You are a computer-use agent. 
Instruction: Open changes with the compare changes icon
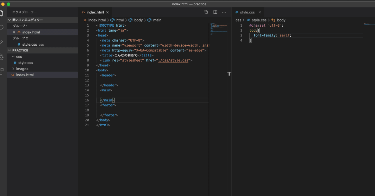206,12
